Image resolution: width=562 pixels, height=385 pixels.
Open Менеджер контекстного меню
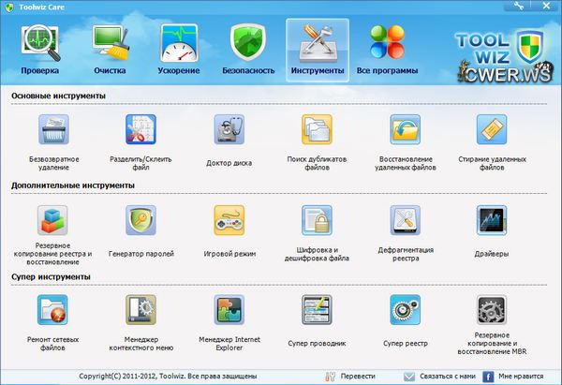click(140, 312)
